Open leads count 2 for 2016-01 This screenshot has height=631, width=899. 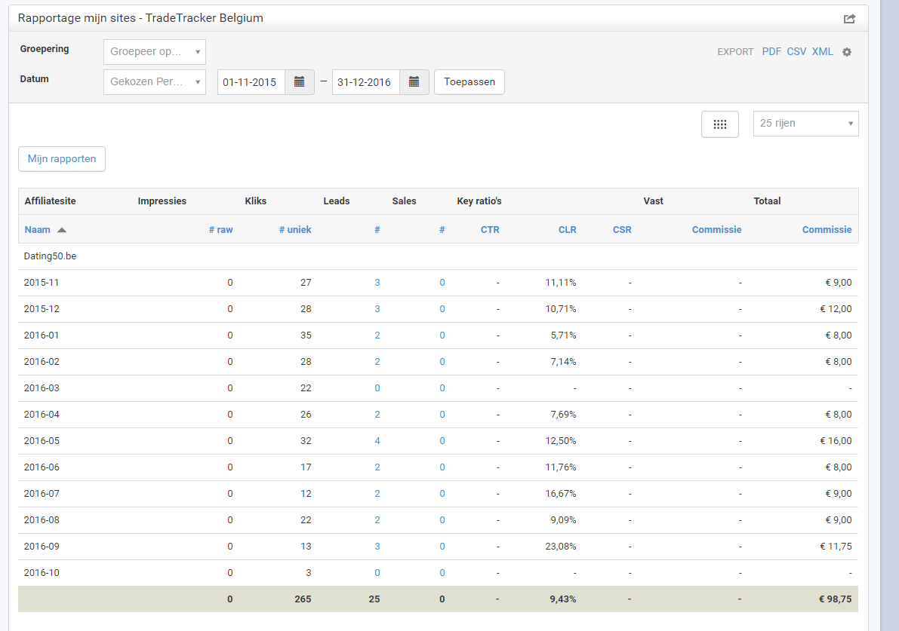coord(377,335)
